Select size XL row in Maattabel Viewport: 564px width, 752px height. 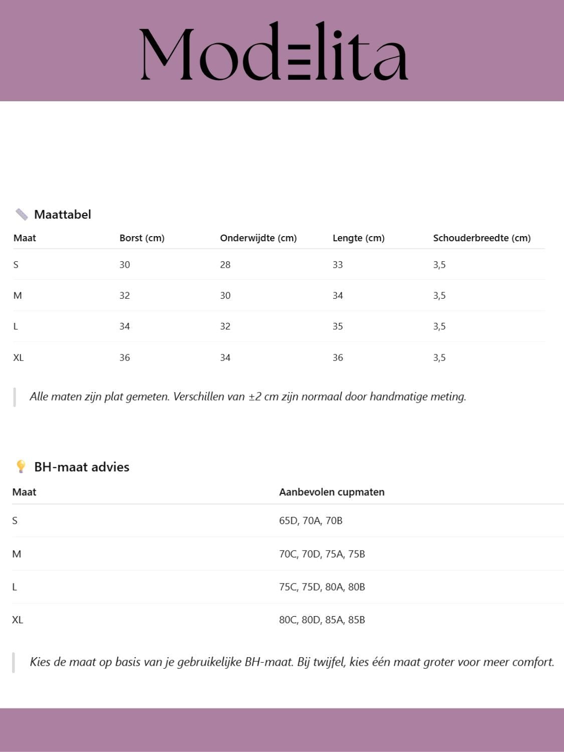coord(19,358)
